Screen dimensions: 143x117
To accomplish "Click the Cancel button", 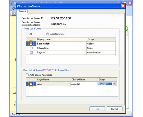I will (x=114, y=109).
